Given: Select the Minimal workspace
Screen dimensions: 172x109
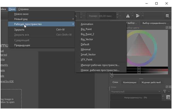Looking at the screenshot, I should tap(101, 49).
